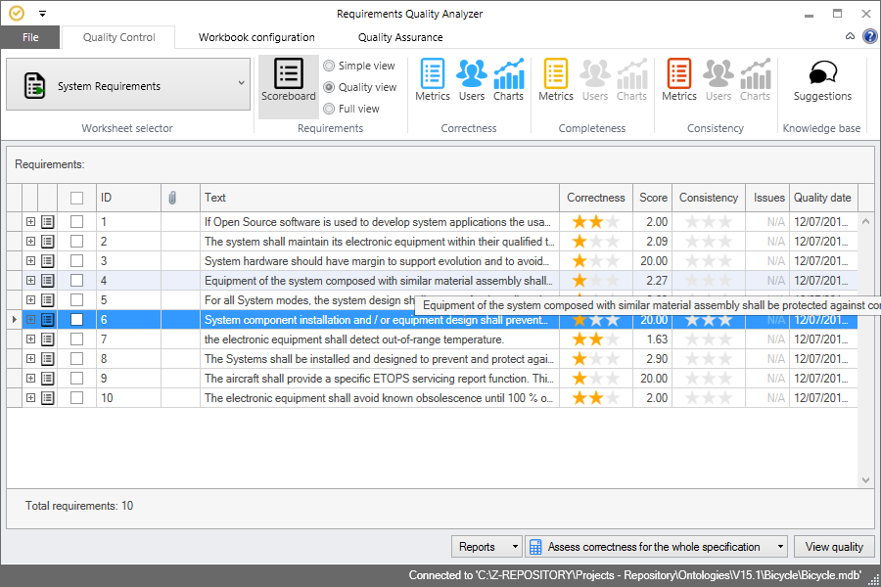Viewport: 881px width, 587px height.
Task: Click the table scrollbar up arrow
Action: pyautogui.click(x=866, y=221)
